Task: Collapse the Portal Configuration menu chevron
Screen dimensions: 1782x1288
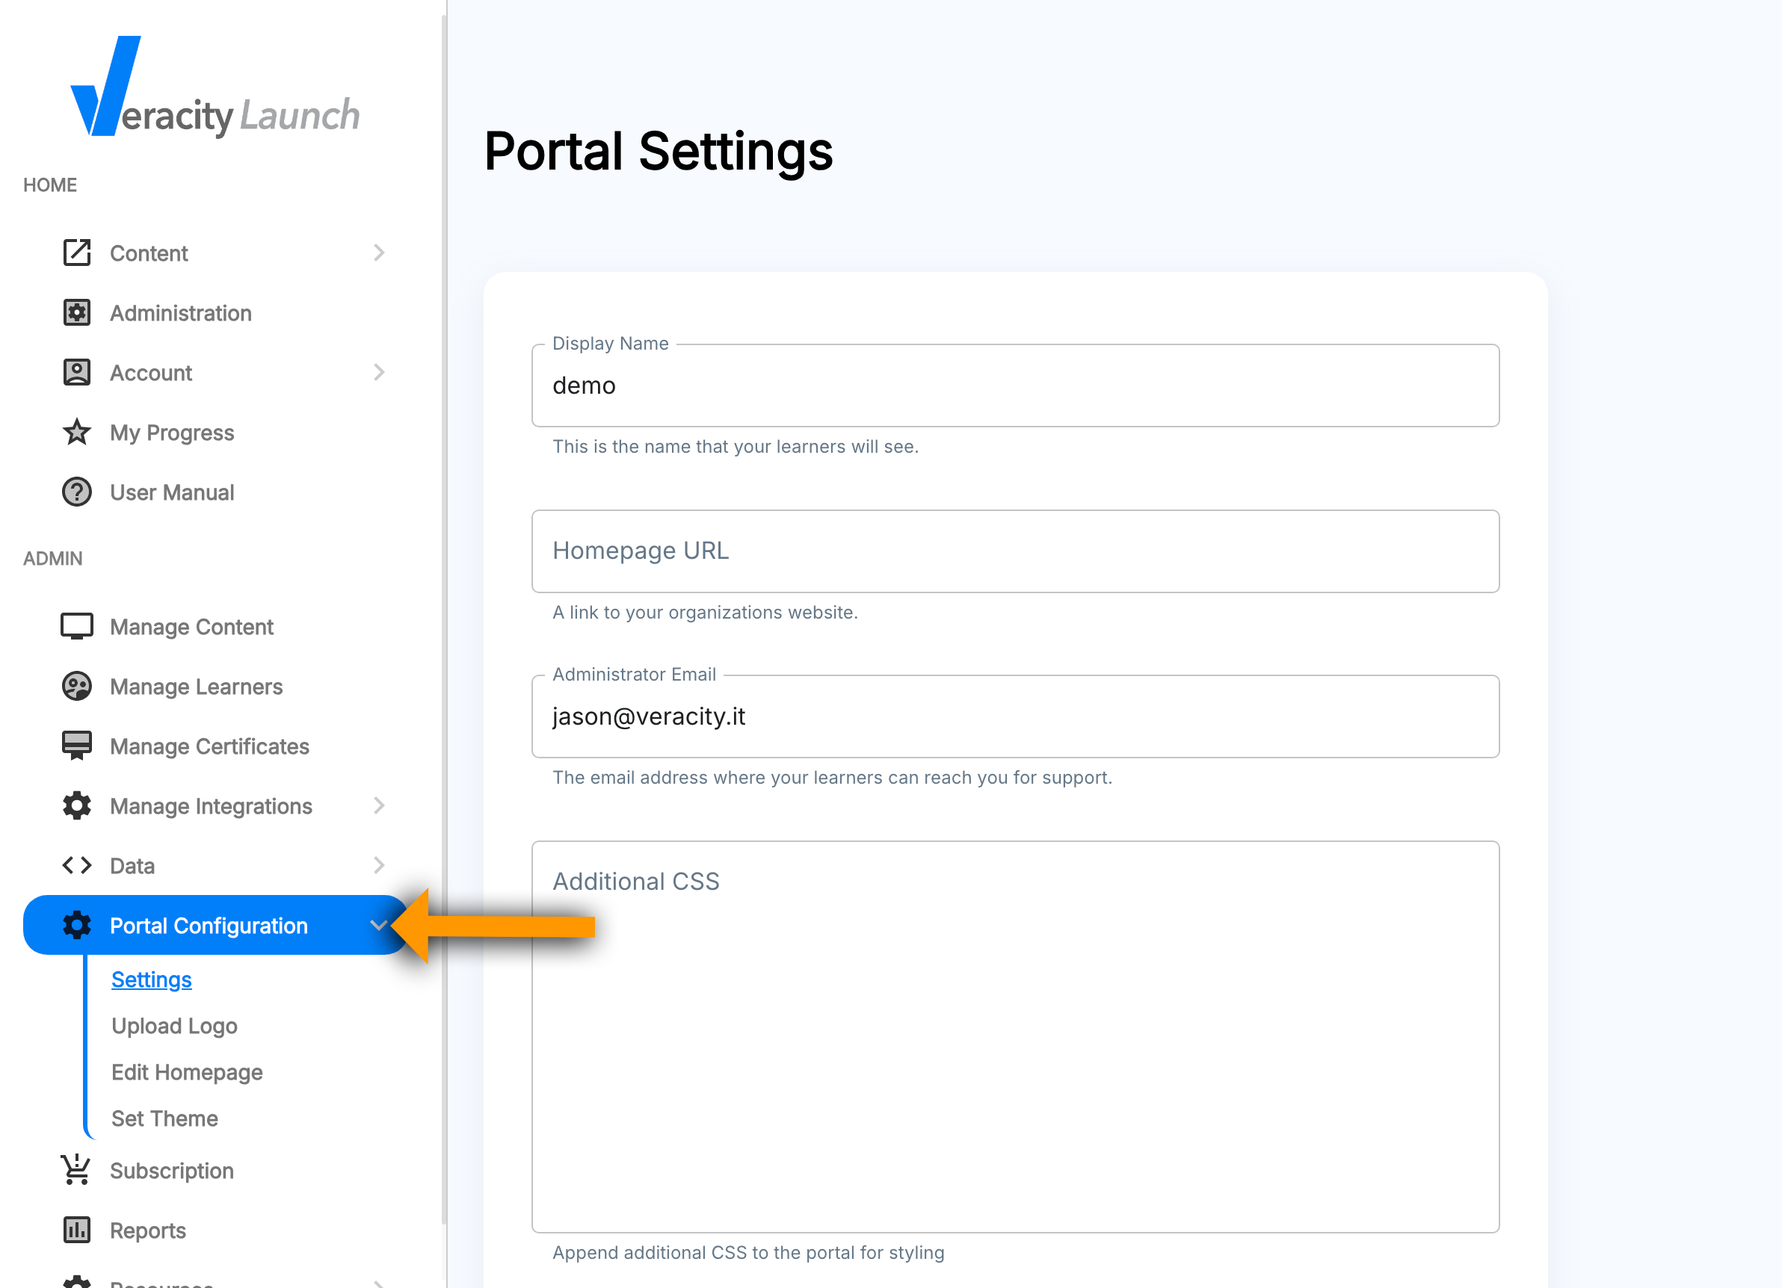Action: point(379,925)
